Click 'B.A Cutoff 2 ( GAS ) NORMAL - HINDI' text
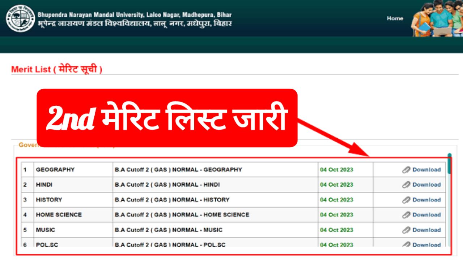 point(167,185)
